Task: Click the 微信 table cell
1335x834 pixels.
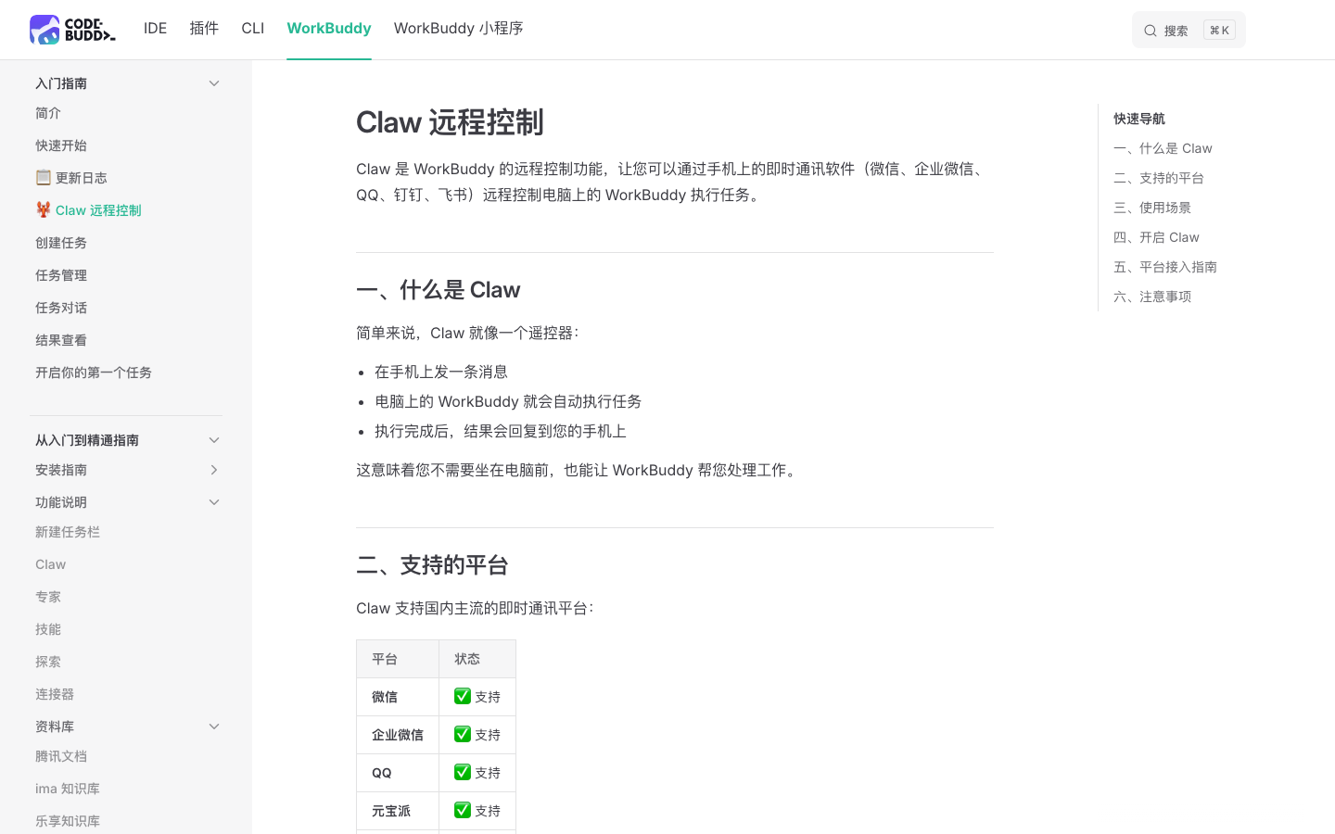Action: coord(398,697)
